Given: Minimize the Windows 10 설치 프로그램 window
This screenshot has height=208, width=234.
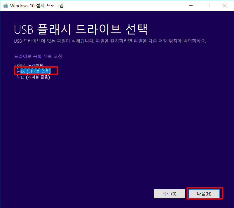Looking at the screenshot, I should tap(191, 6).
